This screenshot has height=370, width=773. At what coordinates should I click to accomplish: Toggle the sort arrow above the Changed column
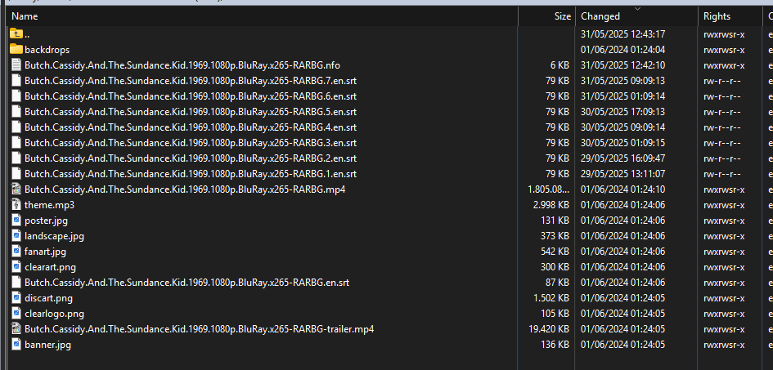coord(637,8)
